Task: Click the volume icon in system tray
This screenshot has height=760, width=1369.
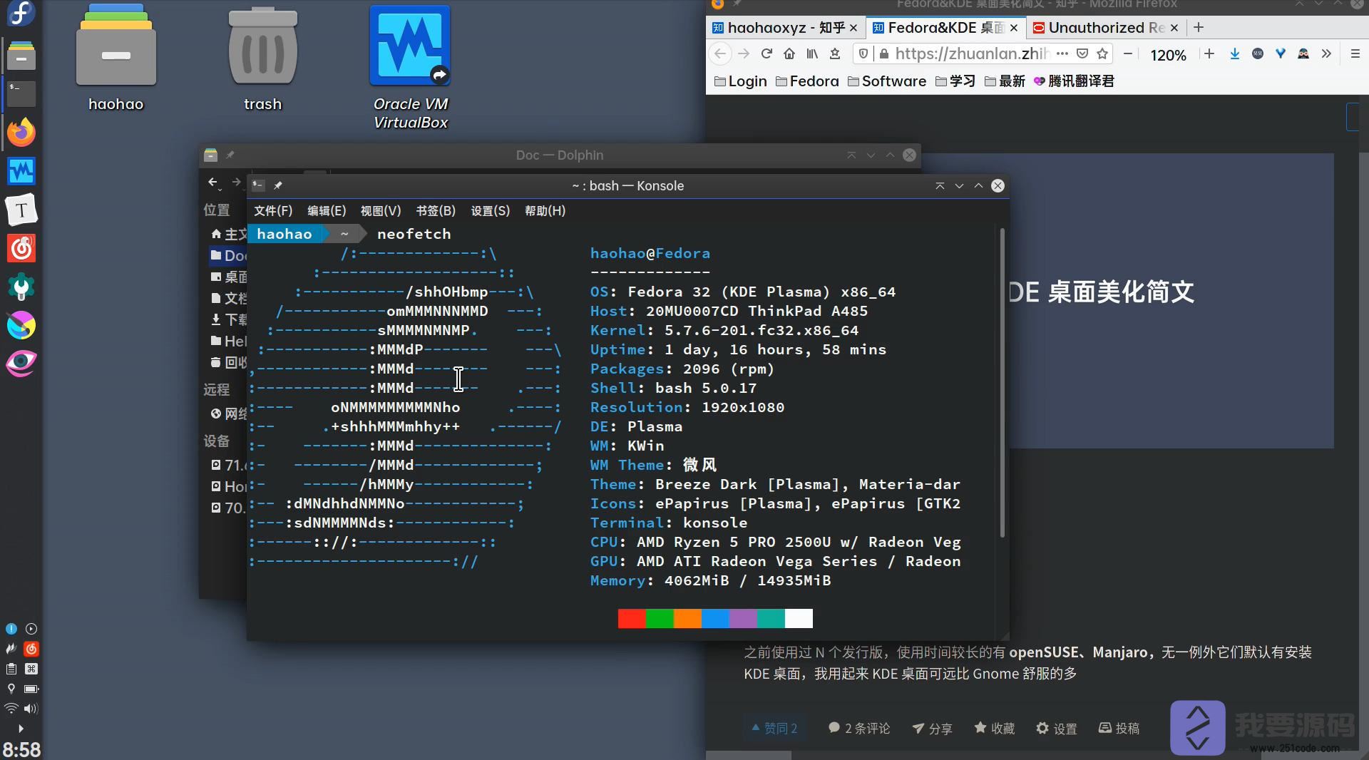Action: (x=31, y=709)
